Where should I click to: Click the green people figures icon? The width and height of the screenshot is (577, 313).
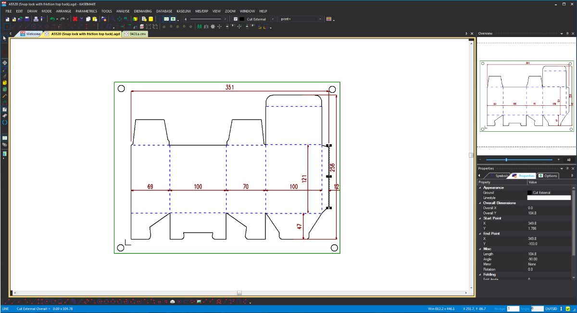tap(199, 26)
